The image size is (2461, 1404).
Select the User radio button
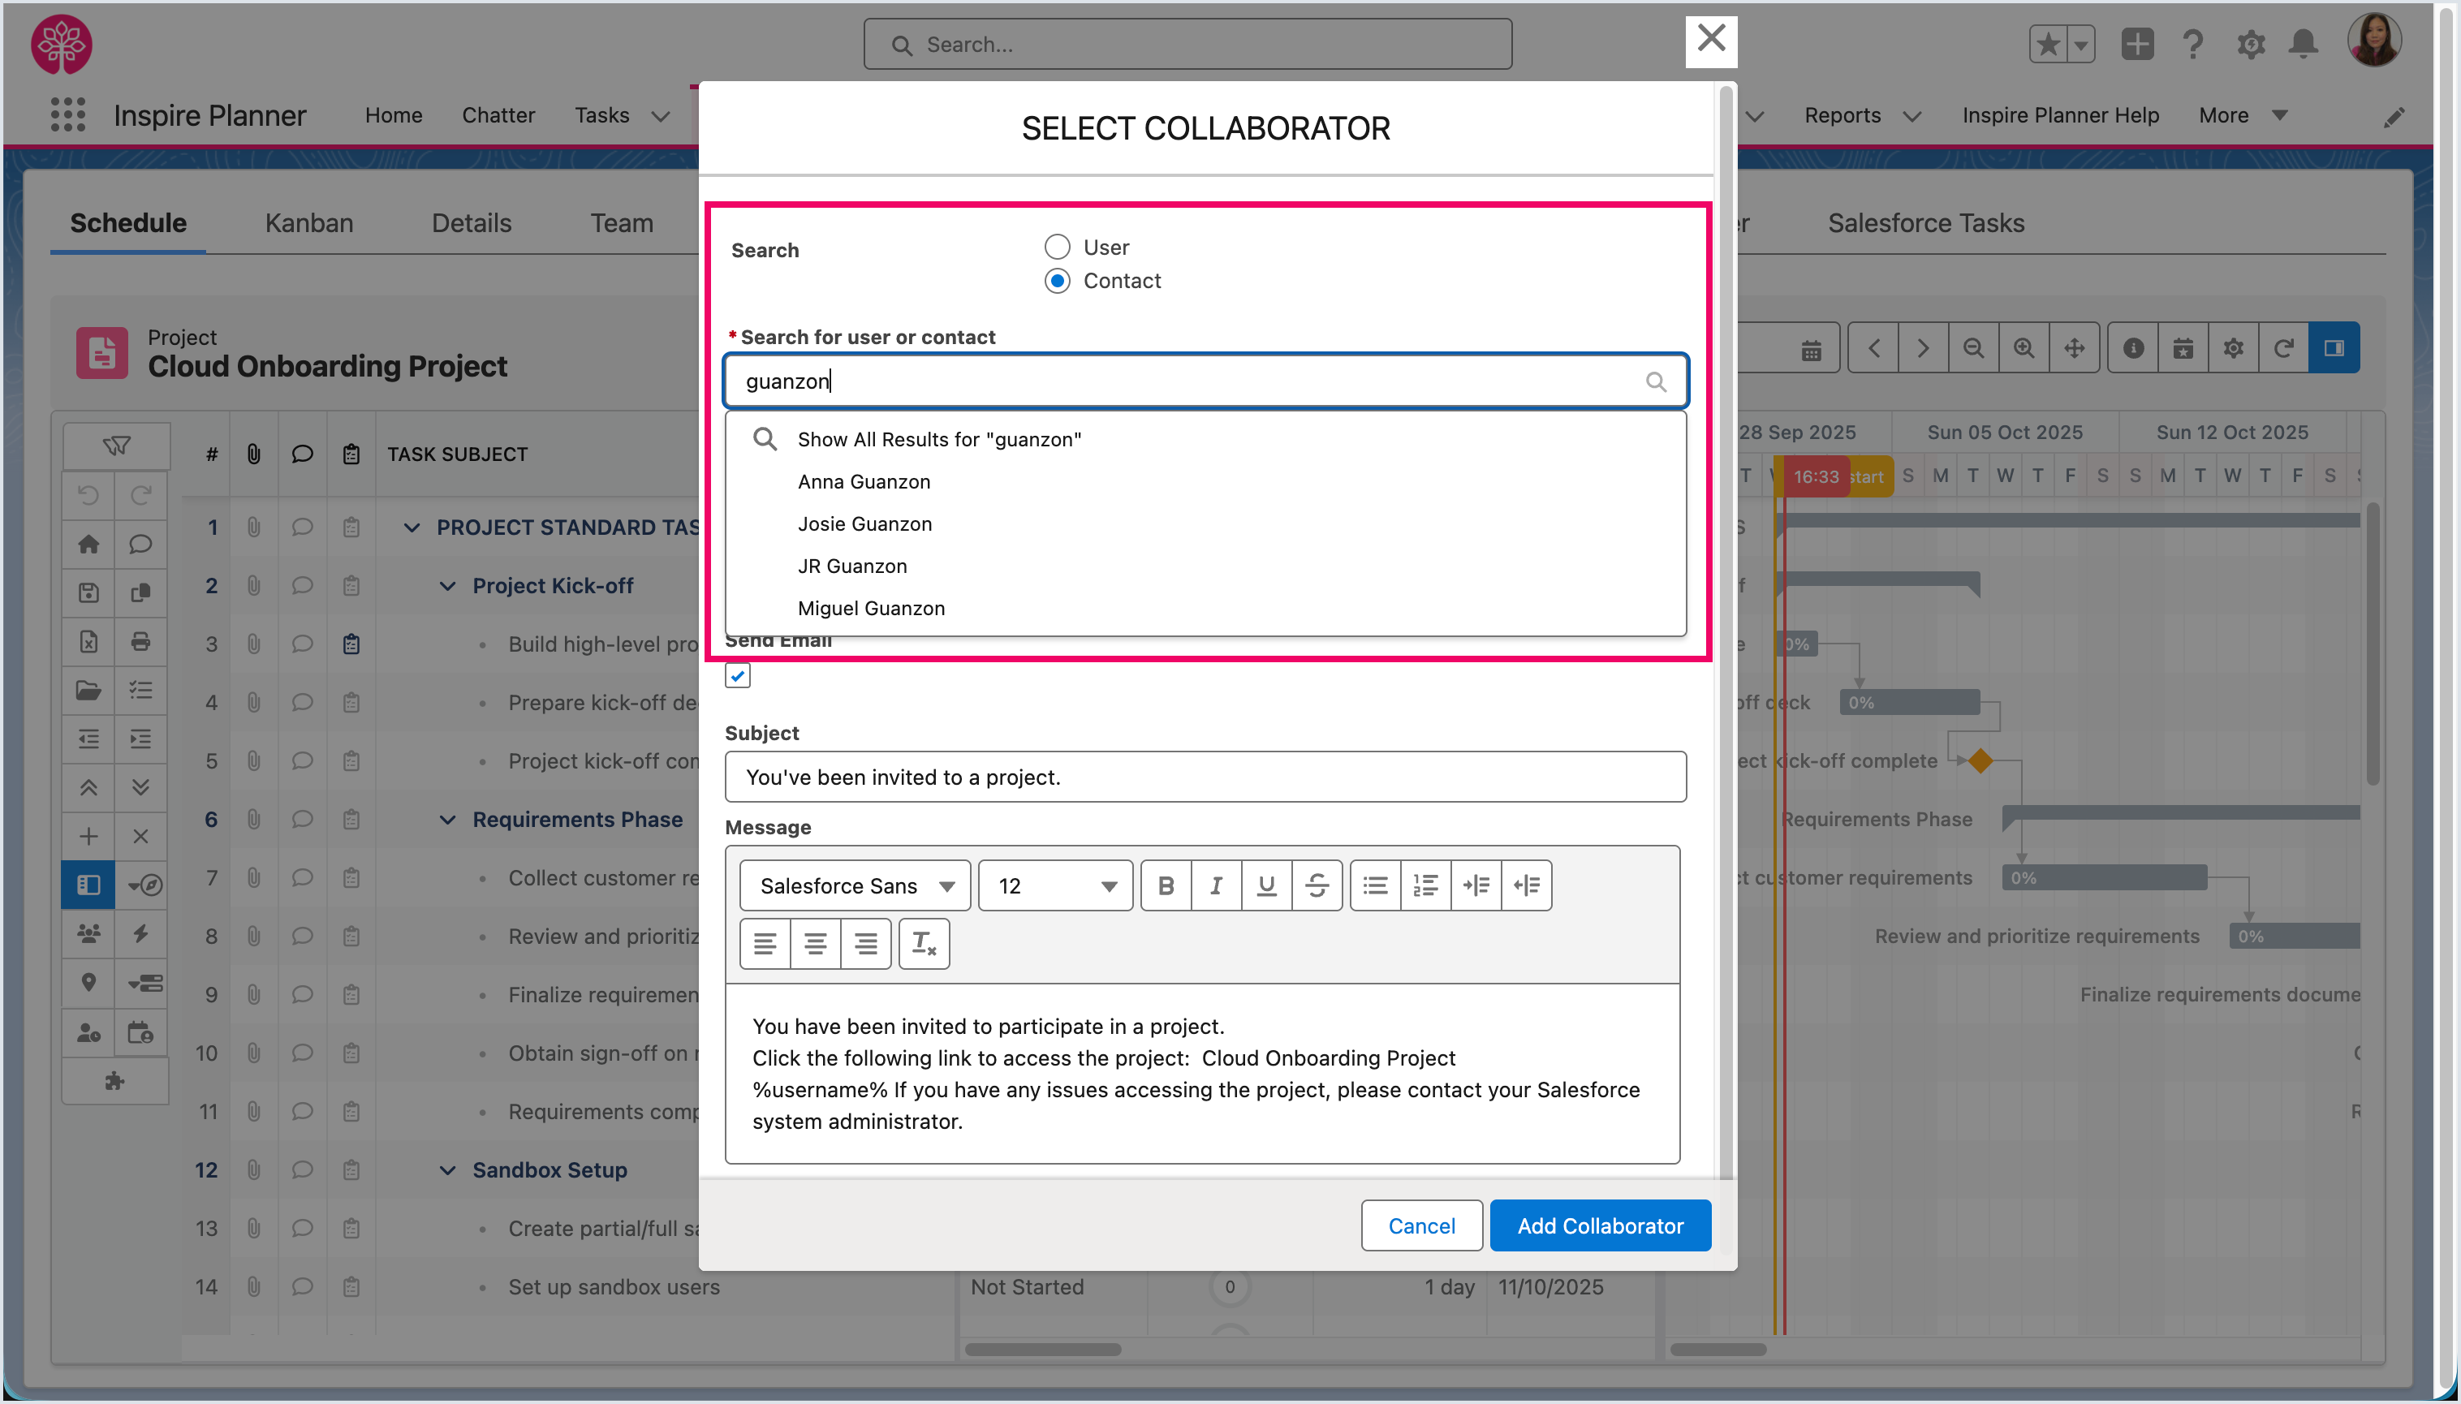[x=1057, y=247]
